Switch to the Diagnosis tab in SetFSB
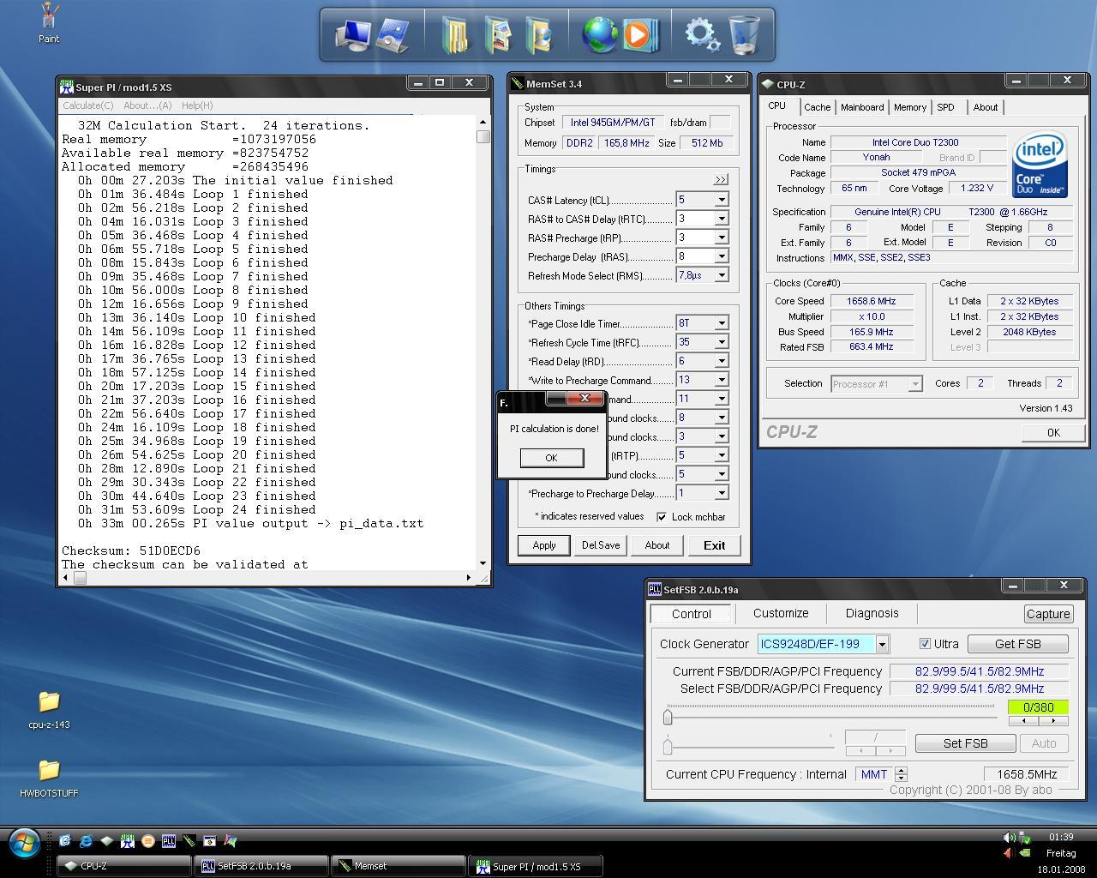The height and width of the screenshot is (878, 1097). [872, 613]
